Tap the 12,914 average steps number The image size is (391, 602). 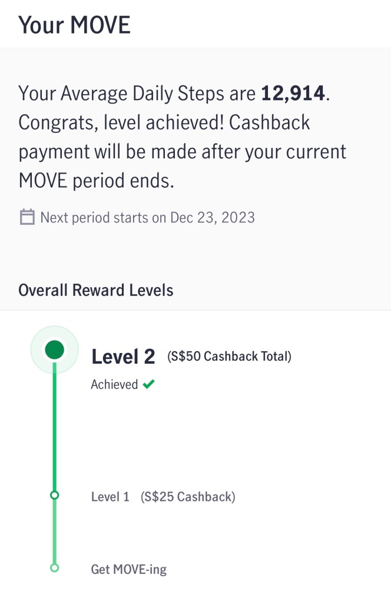(293, 93)
